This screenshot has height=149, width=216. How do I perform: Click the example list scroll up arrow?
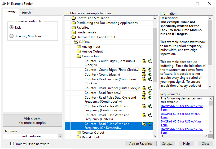(x=155, y=18)
